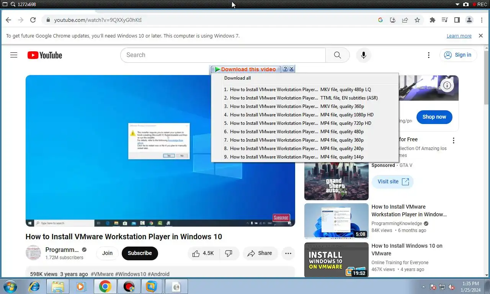Open YouTube hamburger guide menu
The height and width of the screenshot is (294, 490).
pos(14,55)
